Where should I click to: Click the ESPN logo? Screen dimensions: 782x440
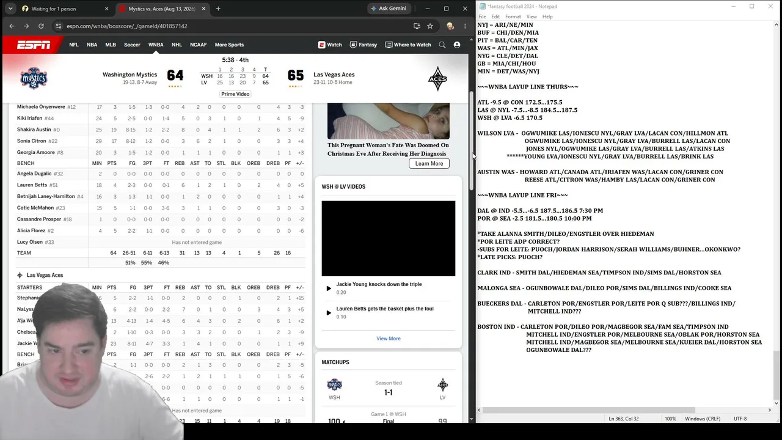tap(34, 45)
